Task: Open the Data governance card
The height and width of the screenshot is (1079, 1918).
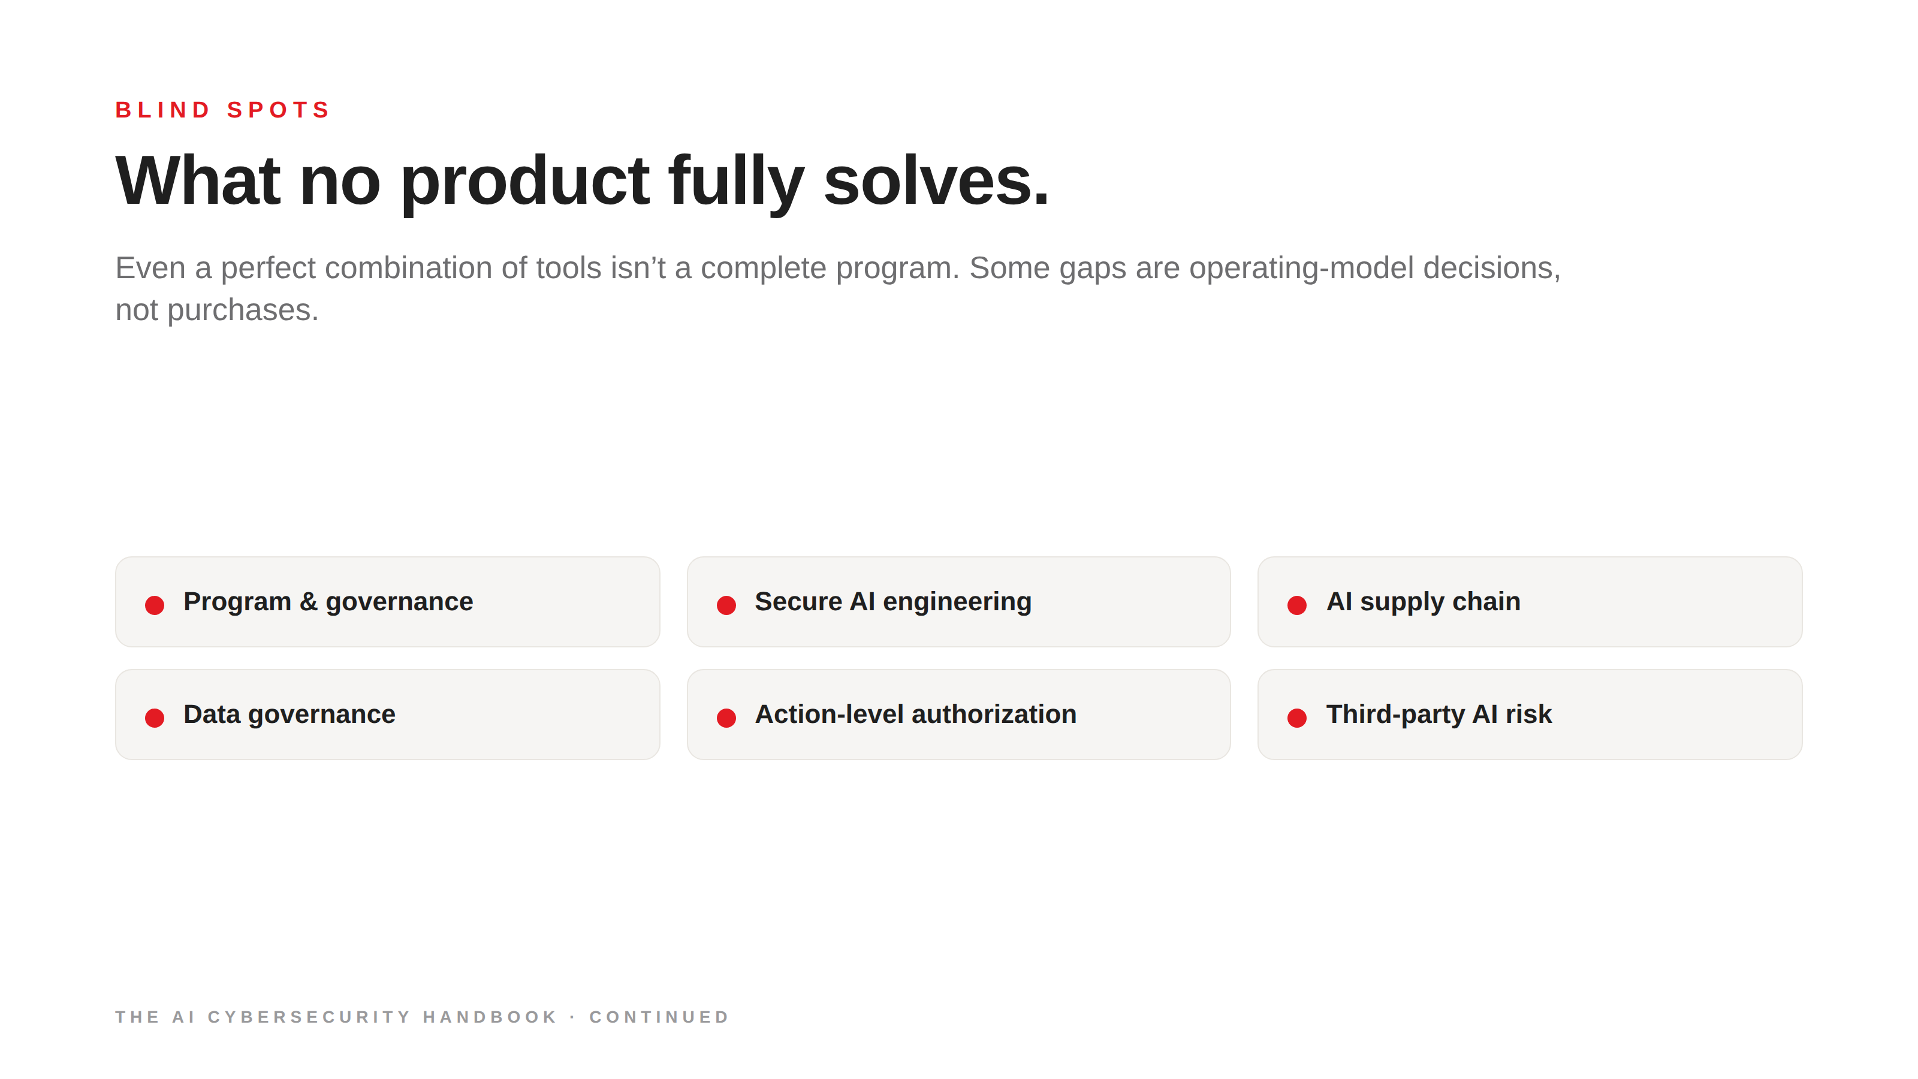Action: (x=387, y=714)
